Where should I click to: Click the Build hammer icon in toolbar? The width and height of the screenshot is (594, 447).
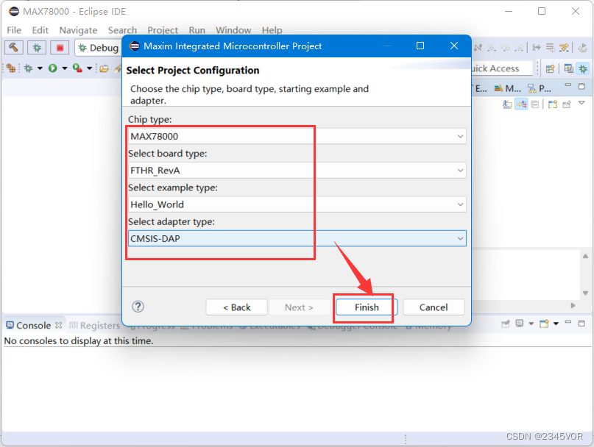coord(14,48)
